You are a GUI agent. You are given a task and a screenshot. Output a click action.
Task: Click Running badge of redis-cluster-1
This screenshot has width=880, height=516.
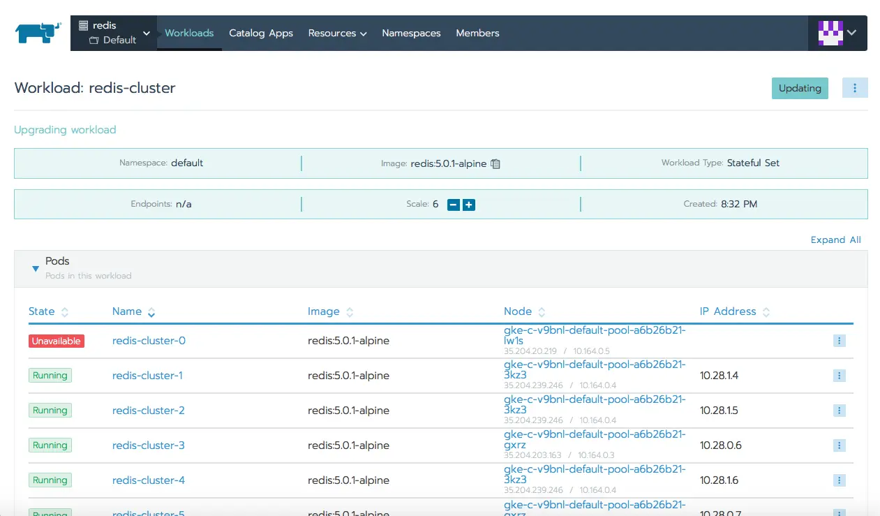[x=50, y=376]
